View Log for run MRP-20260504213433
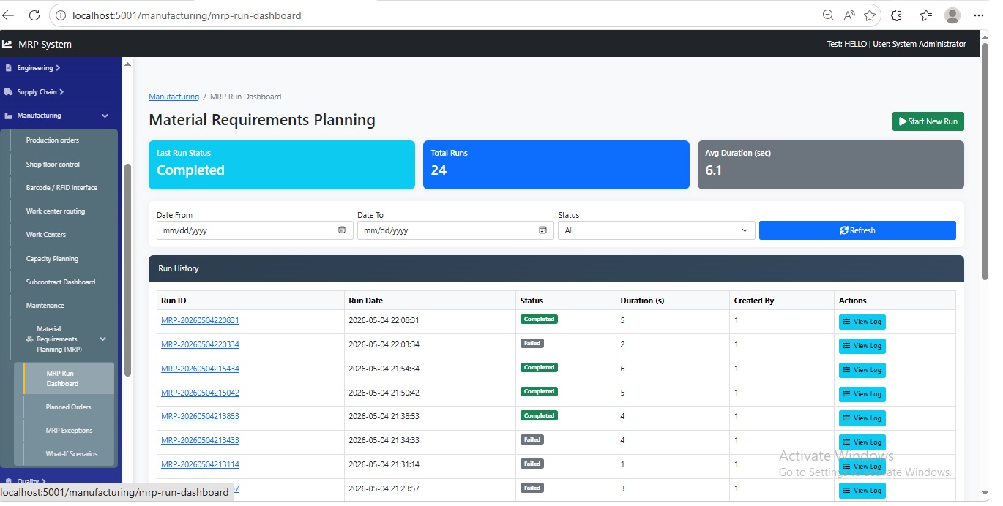This screenshot has height=506, width=1003. click(862, 442)
